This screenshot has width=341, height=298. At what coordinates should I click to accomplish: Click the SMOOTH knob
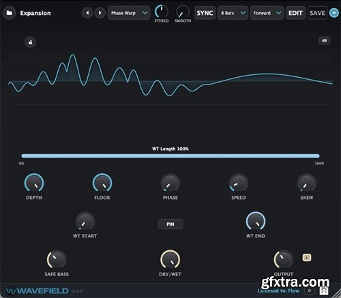pyautogui.click(x=183, y=12)
